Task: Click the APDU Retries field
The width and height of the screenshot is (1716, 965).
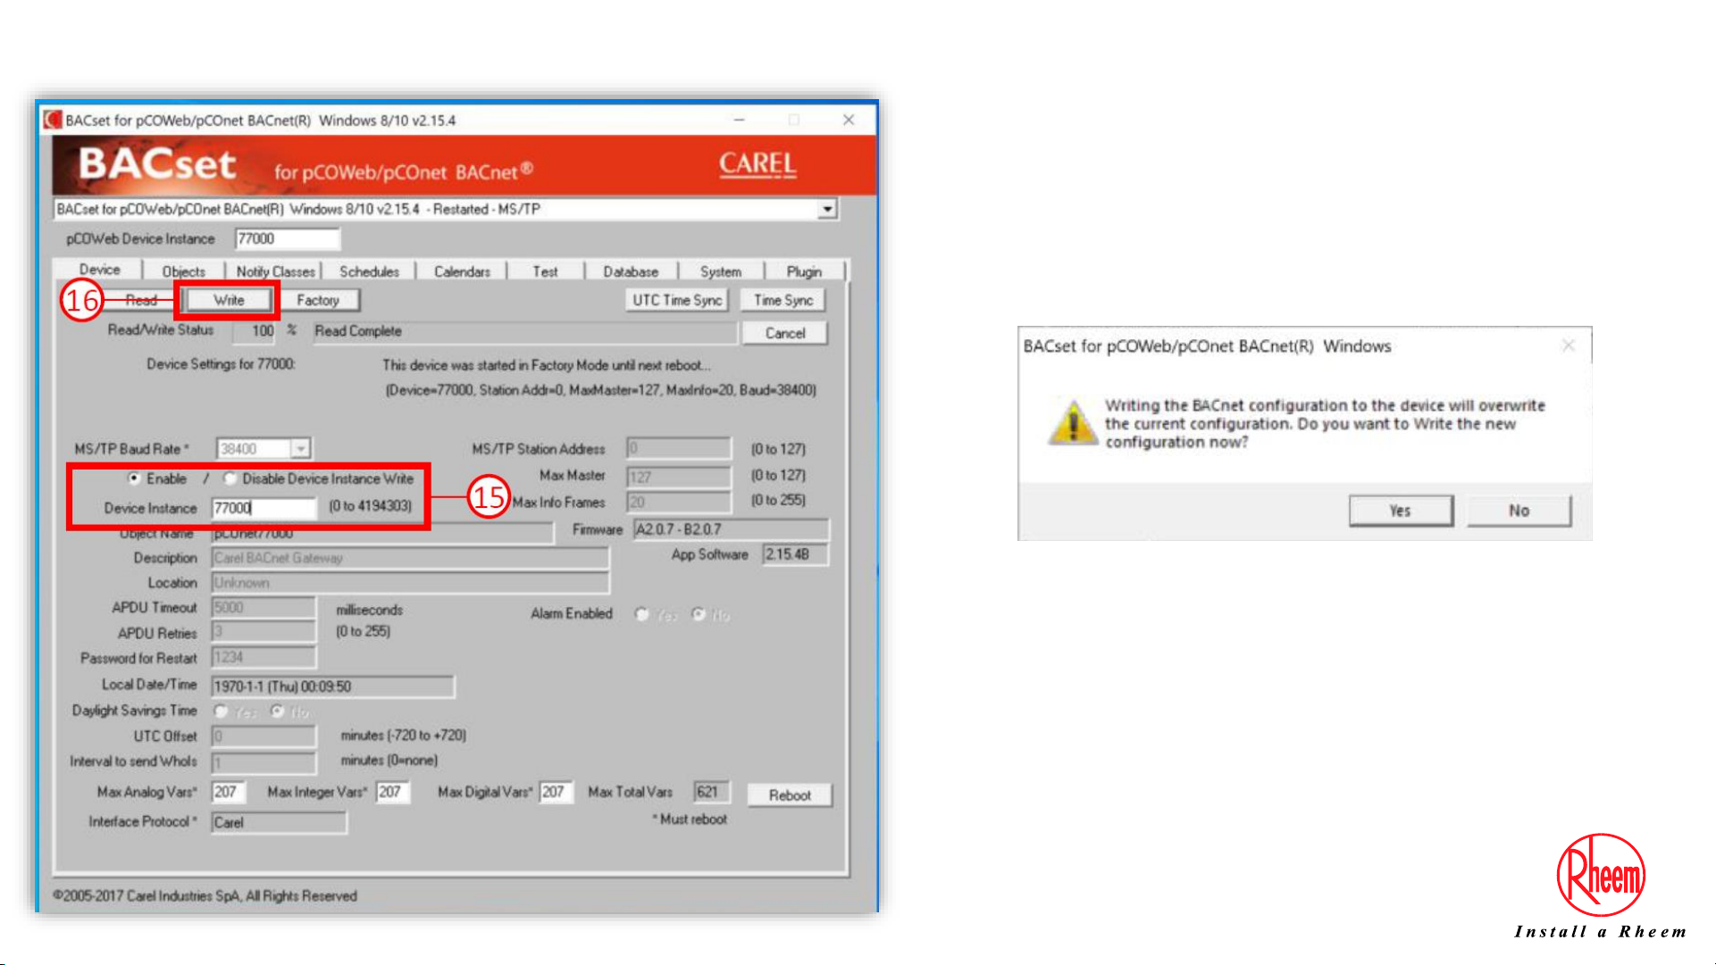Action: click(x=264, y=632)
